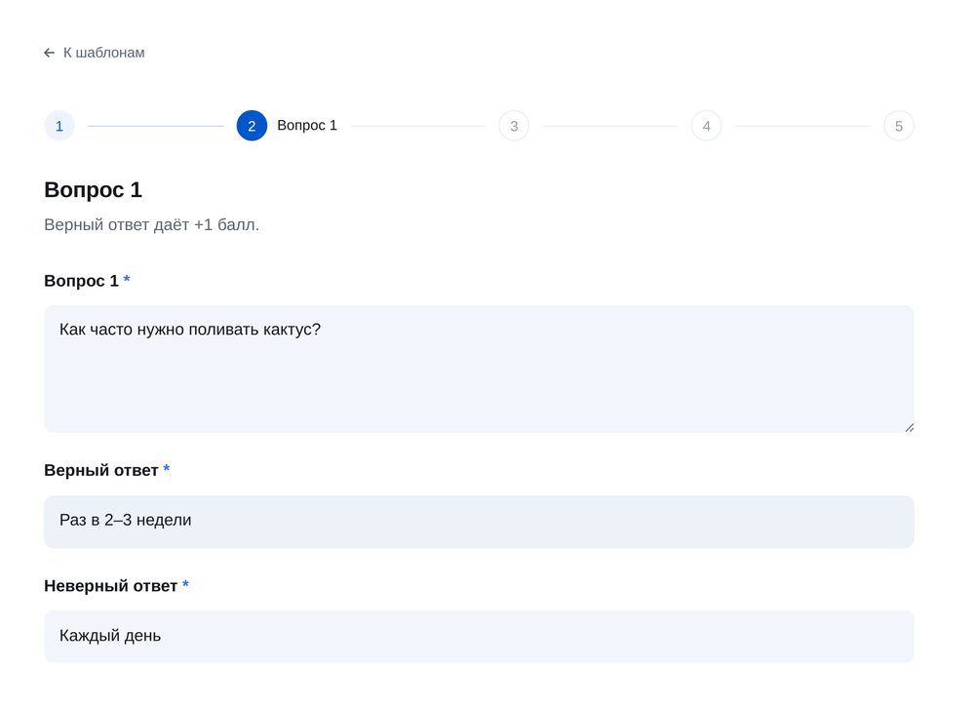The height and width of the screenshot is (707, 975).
Task: Click the large Вопрос 1 page heading
Action: click(94, 189)
